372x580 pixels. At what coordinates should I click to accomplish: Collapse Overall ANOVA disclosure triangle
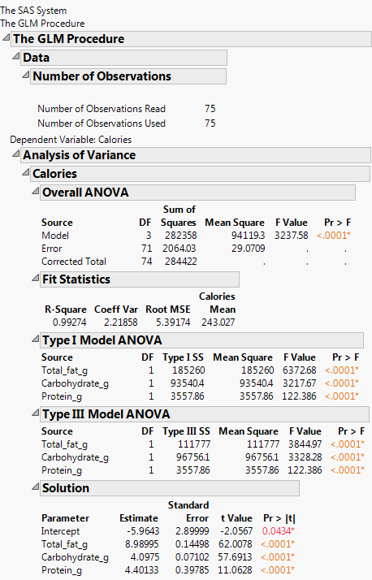35,191
